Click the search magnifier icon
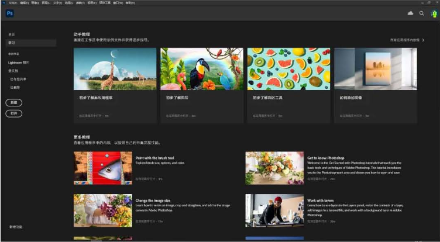The width and height of the screenshot is (440, 242). tap(421, 13)
